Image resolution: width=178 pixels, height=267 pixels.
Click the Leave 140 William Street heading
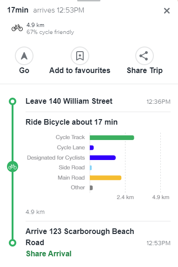[x=69, y=101]
